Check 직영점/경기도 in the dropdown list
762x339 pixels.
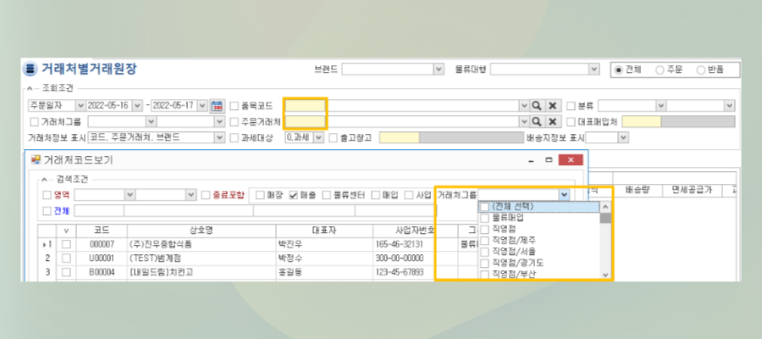[484, 263]
